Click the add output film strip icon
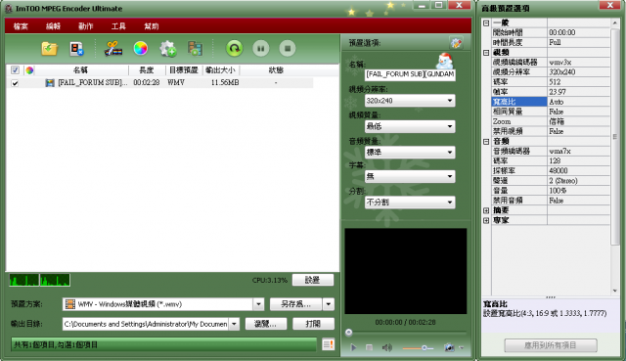The width and height of the screenshot is (626, 361). (x=196, y=49)
